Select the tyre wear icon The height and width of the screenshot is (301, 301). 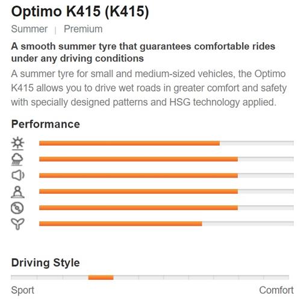pyautogui.click(x=17, y=208)
